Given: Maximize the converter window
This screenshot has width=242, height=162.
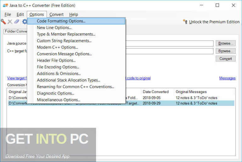Looking at the screenshot, I should (x=217, y=5).
